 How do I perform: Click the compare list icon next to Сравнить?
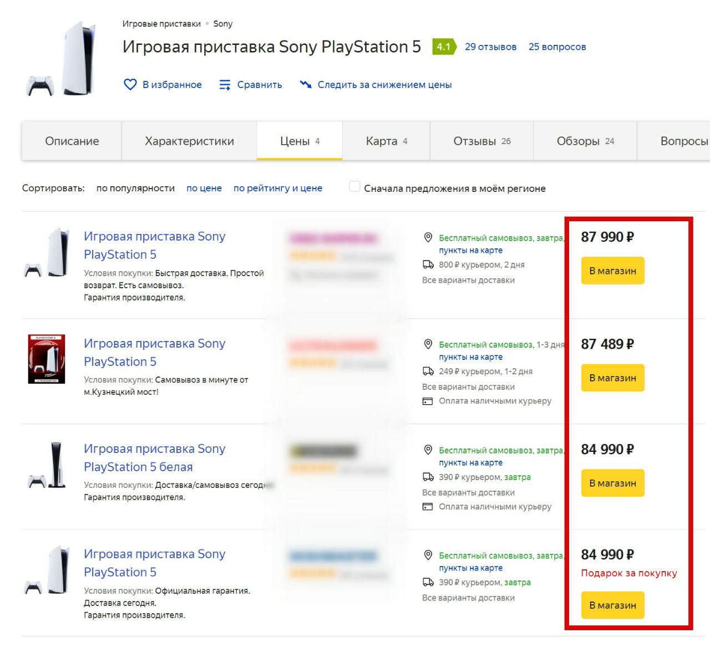(x=225, y=85)
